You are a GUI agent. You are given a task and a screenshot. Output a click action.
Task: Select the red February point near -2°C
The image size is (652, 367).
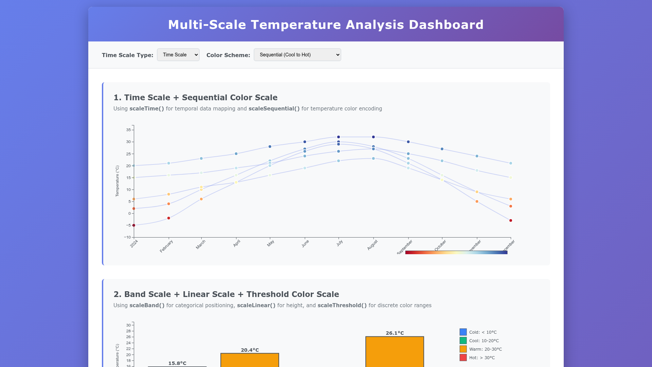pos(169,218)
